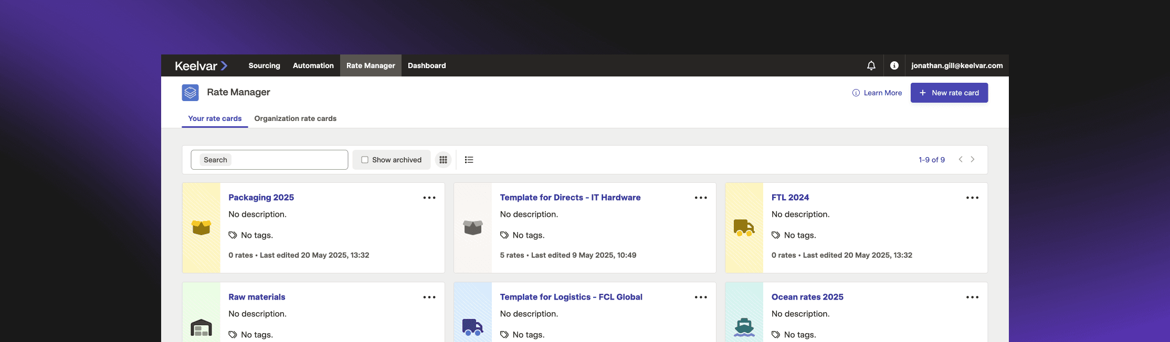Open the FTL 2024 rate card
The width and height of the screenshot is (1170, 342).
point(790,197)
